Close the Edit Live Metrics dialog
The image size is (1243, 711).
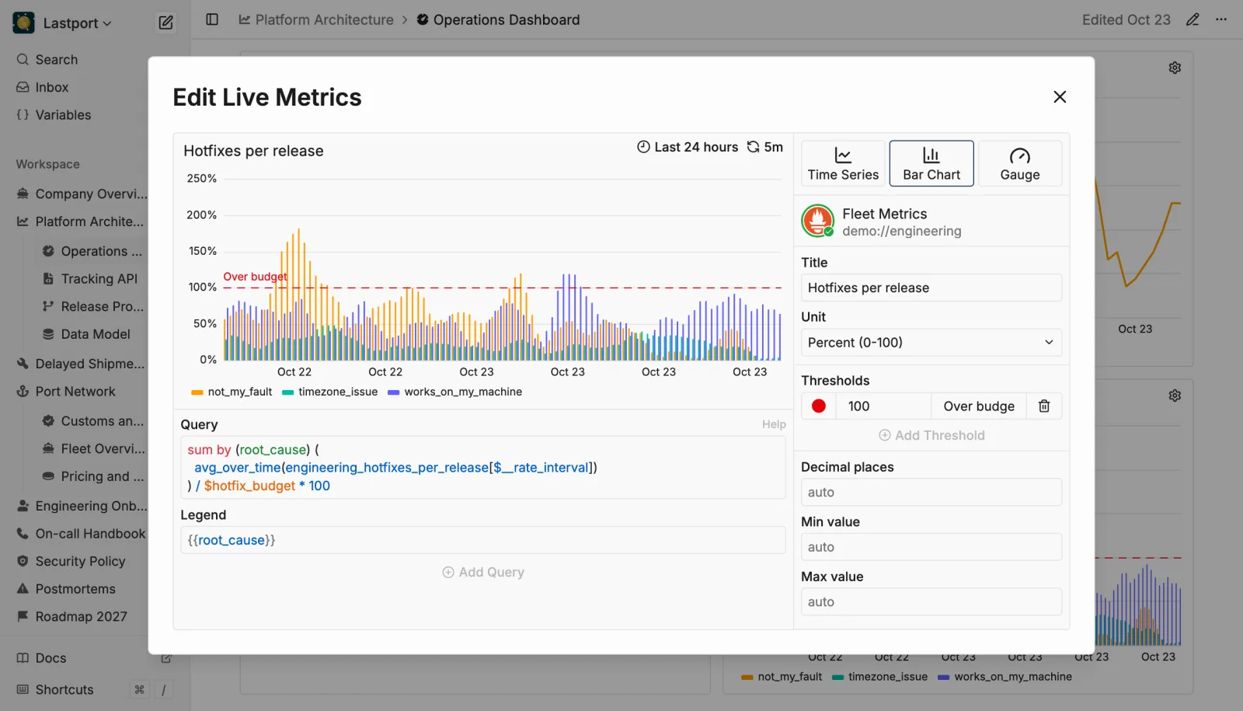point(1060,97)
